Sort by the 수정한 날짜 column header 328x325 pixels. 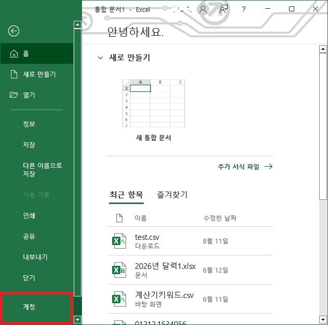(x=220, y=218)
